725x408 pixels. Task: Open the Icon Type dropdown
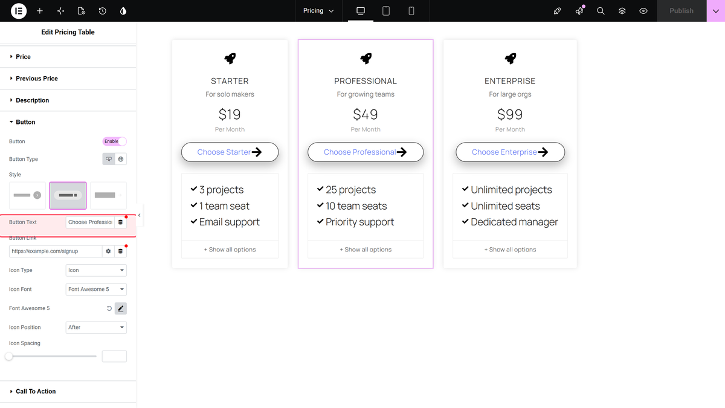coord(96,270)
